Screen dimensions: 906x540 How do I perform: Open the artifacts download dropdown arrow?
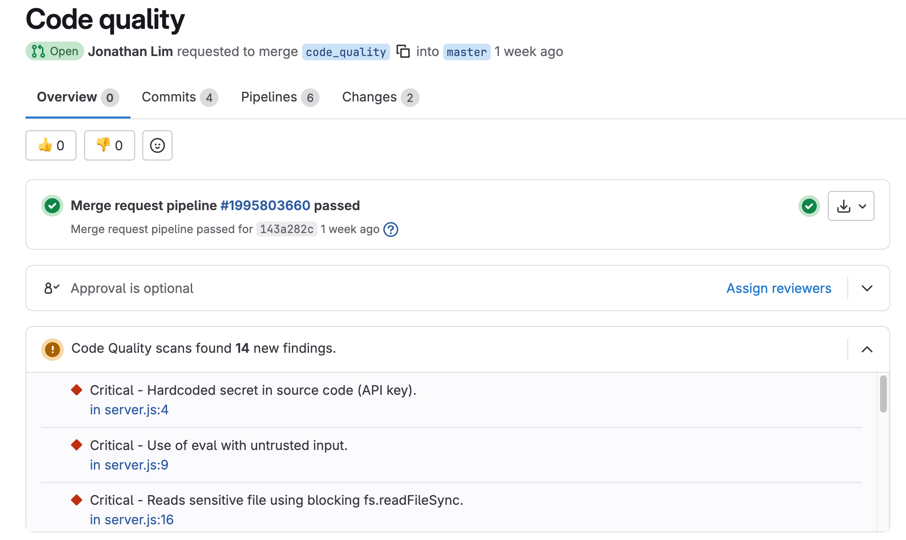[863, 206]
